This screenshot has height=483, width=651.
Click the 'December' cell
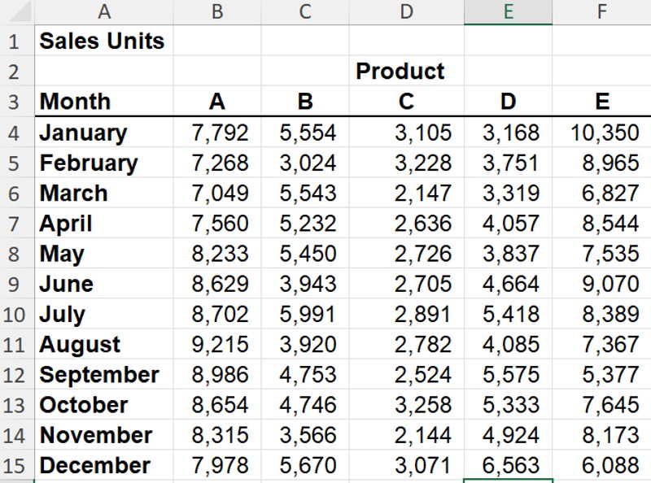[104, 465]
